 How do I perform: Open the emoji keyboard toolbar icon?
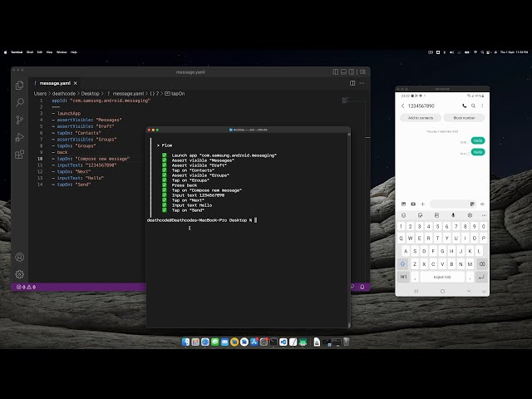(x=403, y=215)
